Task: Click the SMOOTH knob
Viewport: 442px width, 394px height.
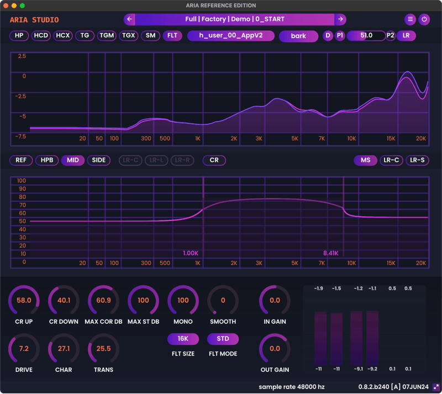Action: (x=223, y=301)
